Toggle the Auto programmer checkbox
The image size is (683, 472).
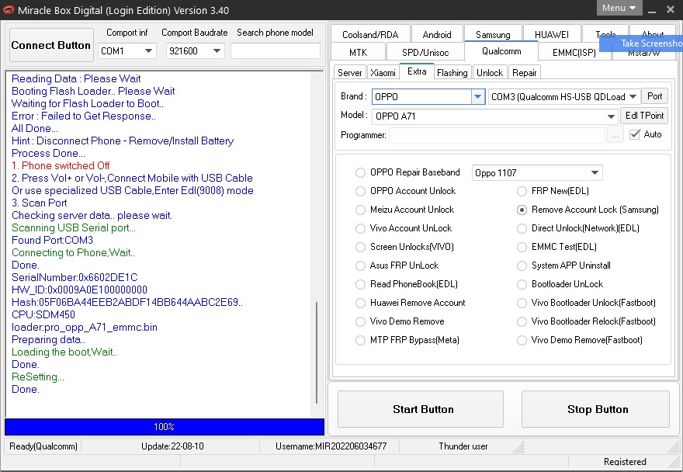pyautogui.click(x=635, y=134)
